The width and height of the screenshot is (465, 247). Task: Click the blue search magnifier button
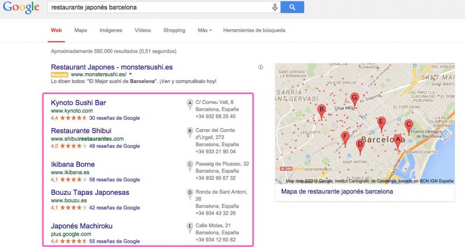tap(292, 7)
